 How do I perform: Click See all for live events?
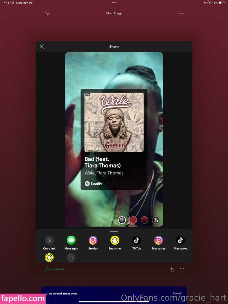[177, 293]
